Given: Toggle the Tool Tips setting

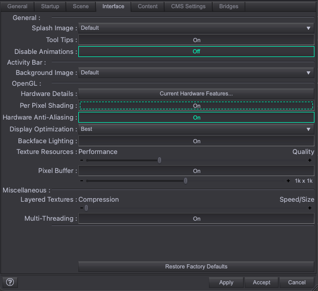Looking at the screenshot, I should coord(196,40).
